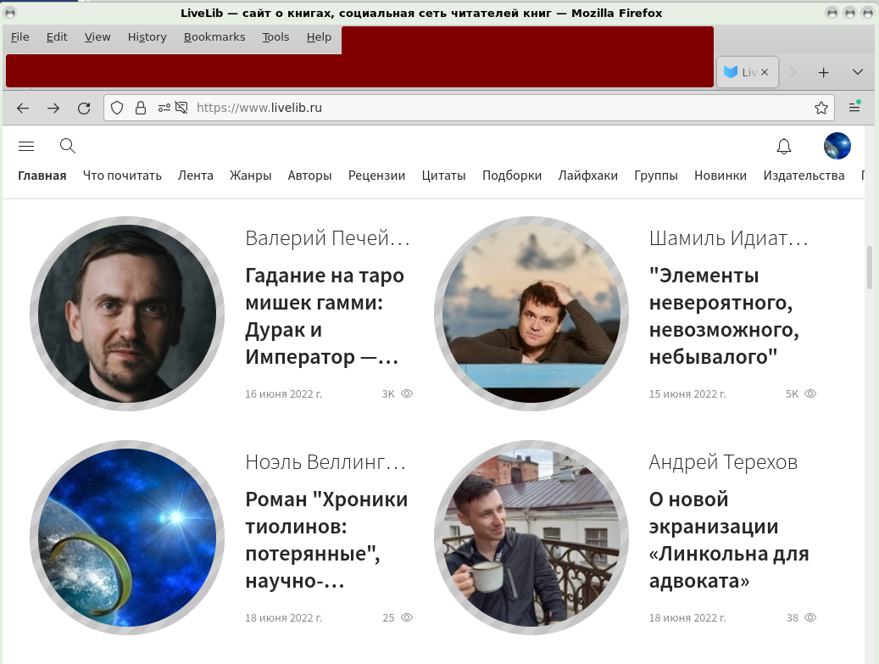Viewport: 879px width, 664px height.
Task: Open the History menu
Action: click(147, 37)
